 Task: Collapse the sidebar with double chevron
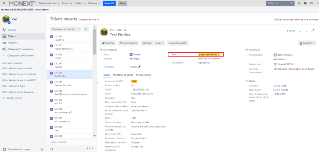click(42, 149)
